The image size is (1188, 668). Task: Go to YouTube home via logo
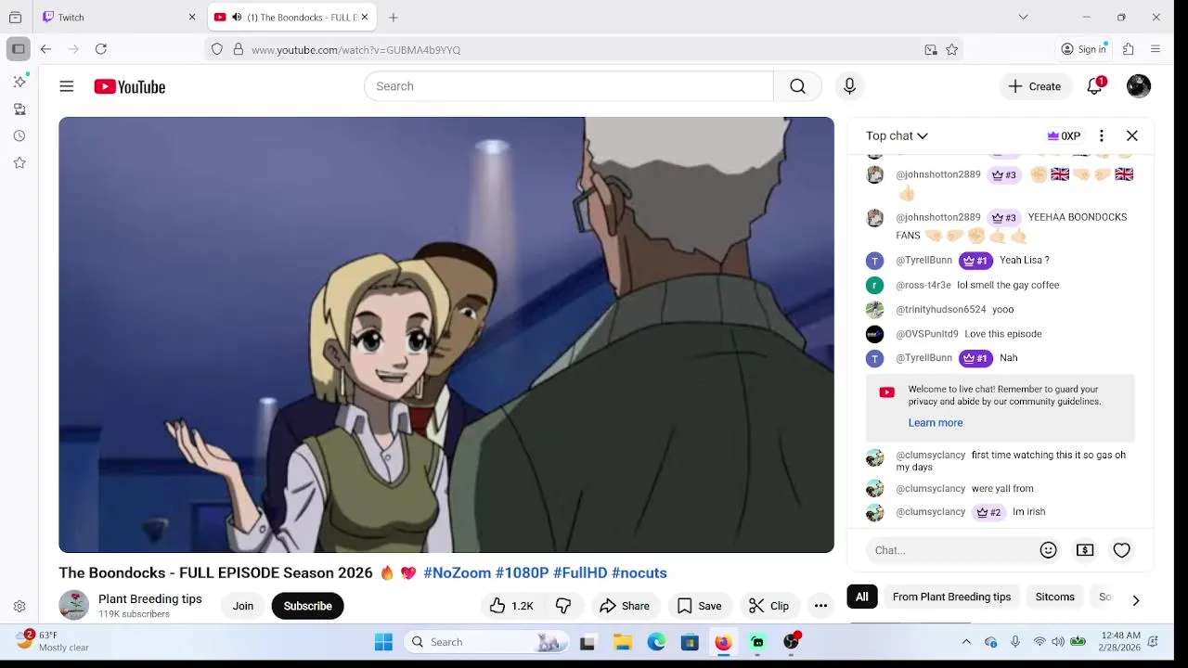pyautogui.click(x=129, y=86)
